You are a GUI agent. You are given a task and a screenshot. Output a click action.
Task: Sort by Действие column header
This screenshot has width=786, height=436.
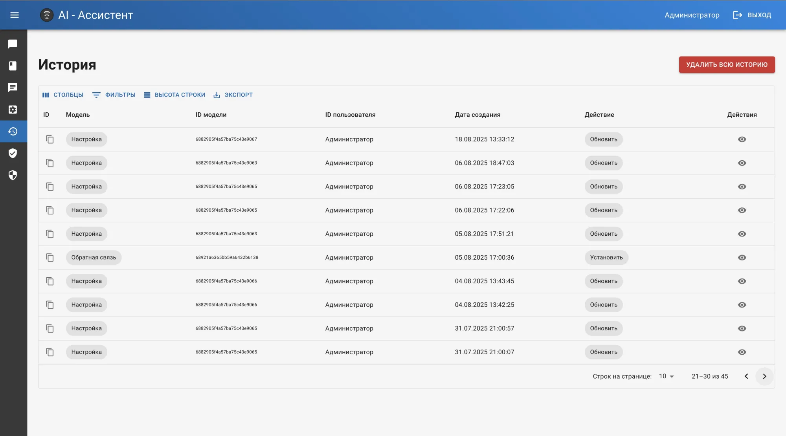pyautogui.click(x=599, y=115)
